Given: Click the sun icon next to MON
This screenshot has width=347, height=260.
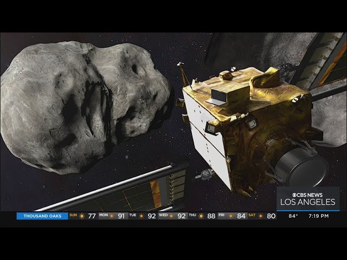Looking at the screenshot, I should pos(112,216).
